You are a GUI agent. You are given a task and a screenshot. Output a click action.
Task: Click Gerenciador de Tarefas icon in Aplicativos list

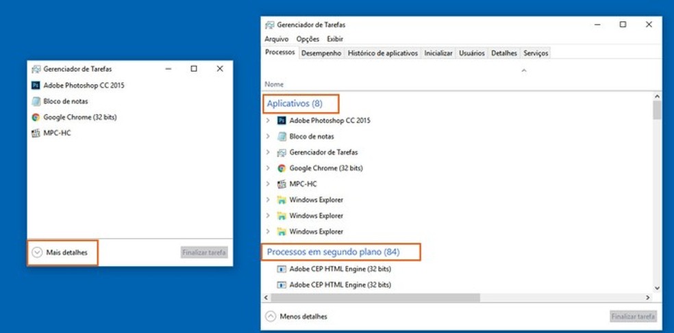click(282, 152)
